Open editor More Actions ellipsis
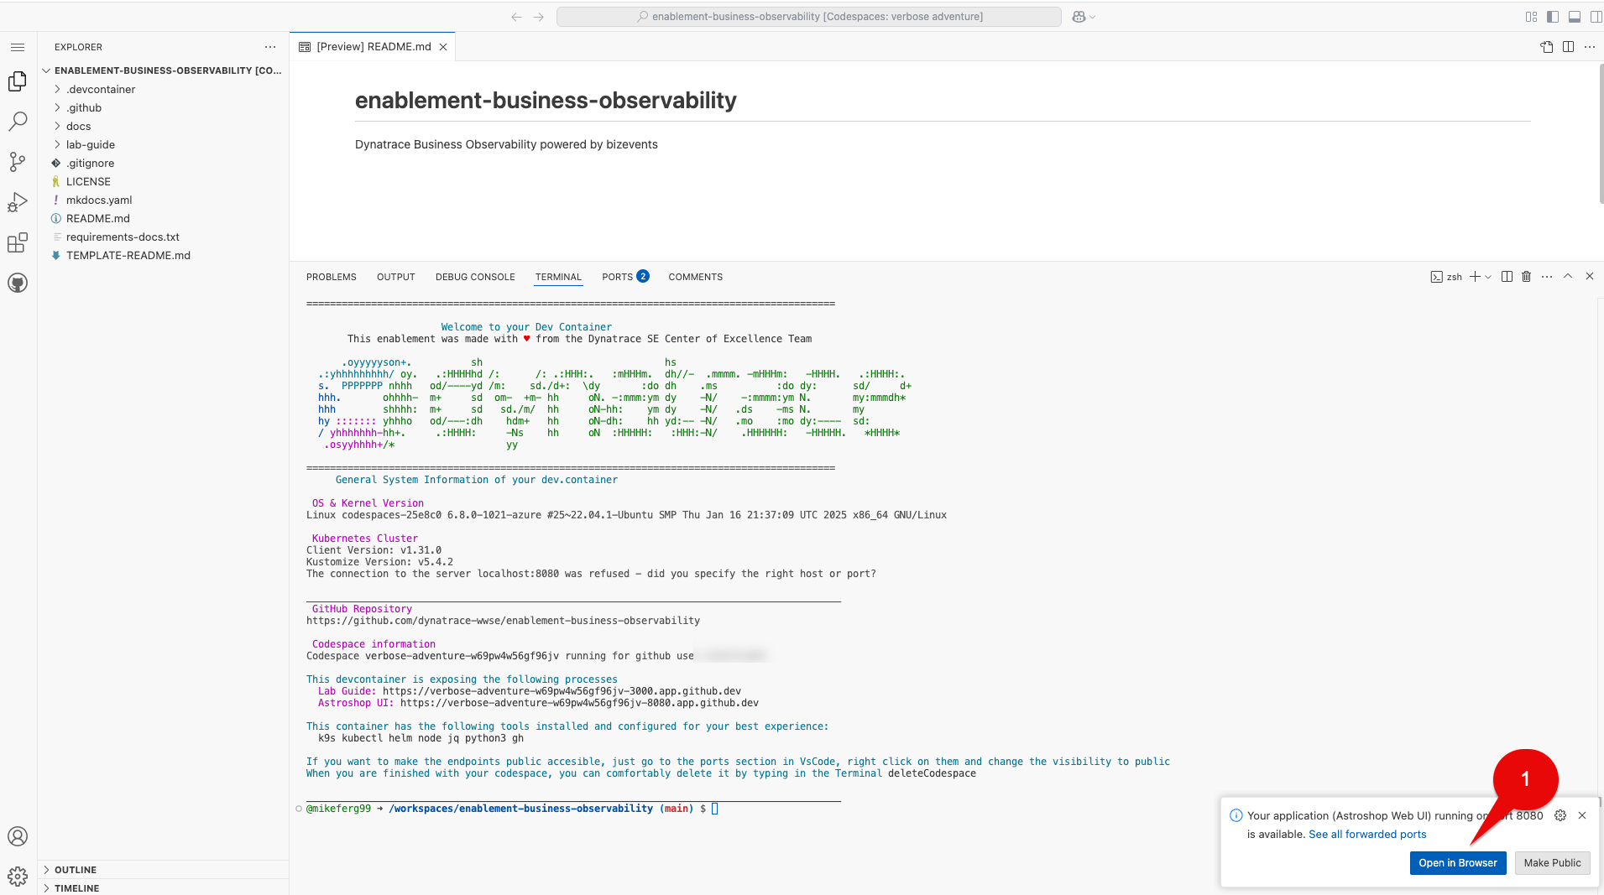This screenshot has height=895, width=1604. pos(1590,47)
